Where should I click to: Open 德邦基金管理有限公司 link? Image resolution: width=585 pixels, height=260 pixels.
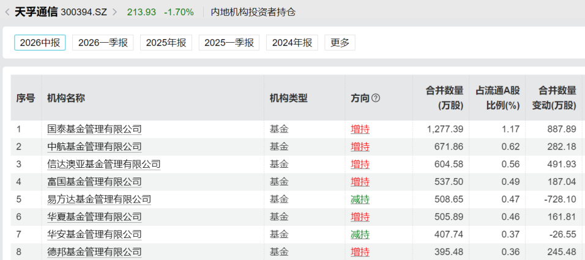coord(94,252)
